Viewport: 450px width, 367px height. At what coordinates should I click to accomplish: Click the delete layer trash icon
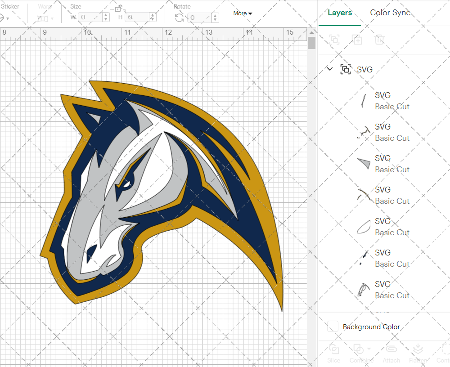[379, 40]
